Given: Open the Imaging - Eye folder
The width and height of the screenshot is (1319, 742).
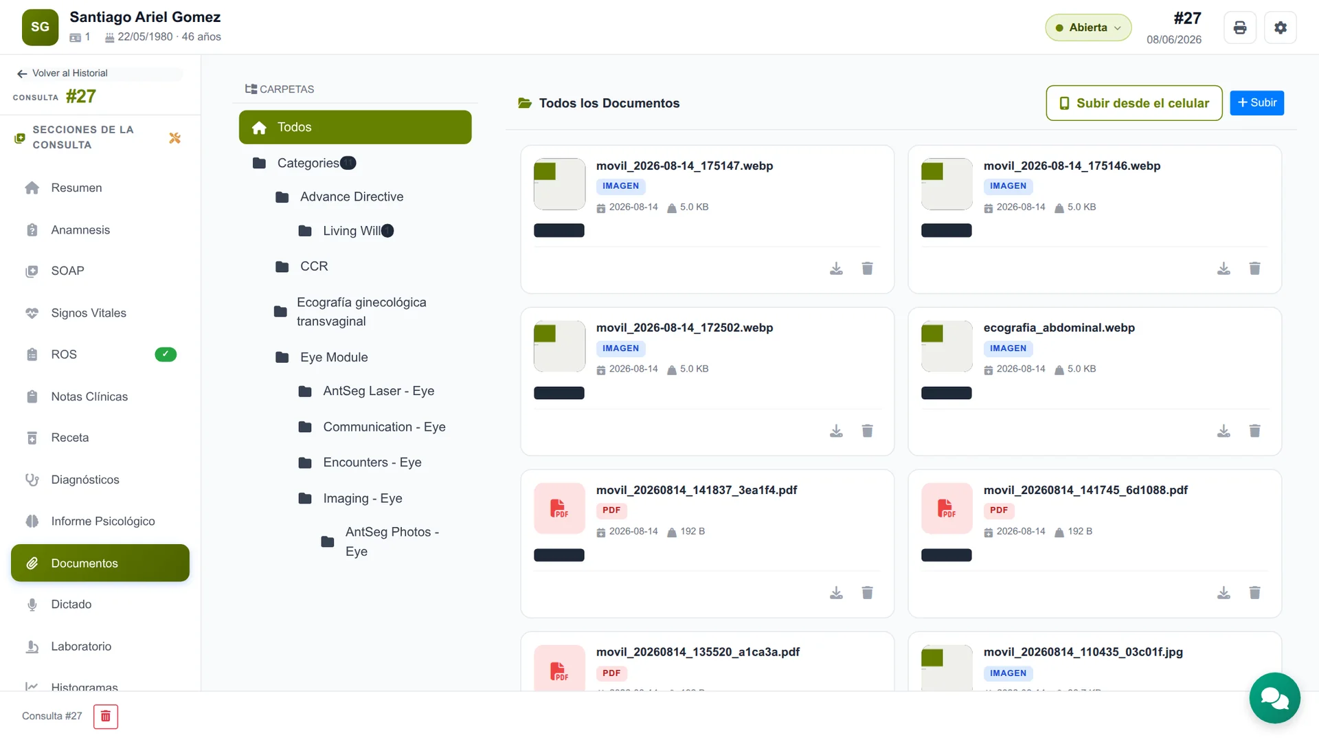Looking at the screenshot, I should 350,499.
